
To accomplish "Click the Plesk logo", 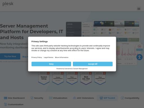I will pos(8,4).
